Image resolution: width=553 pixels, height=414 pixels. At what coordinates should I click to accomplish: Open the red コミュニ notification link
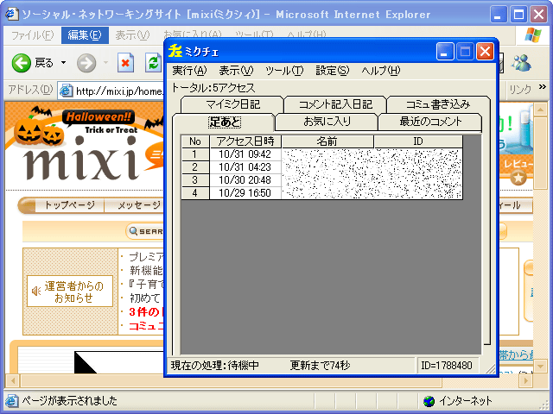point(145,326)
